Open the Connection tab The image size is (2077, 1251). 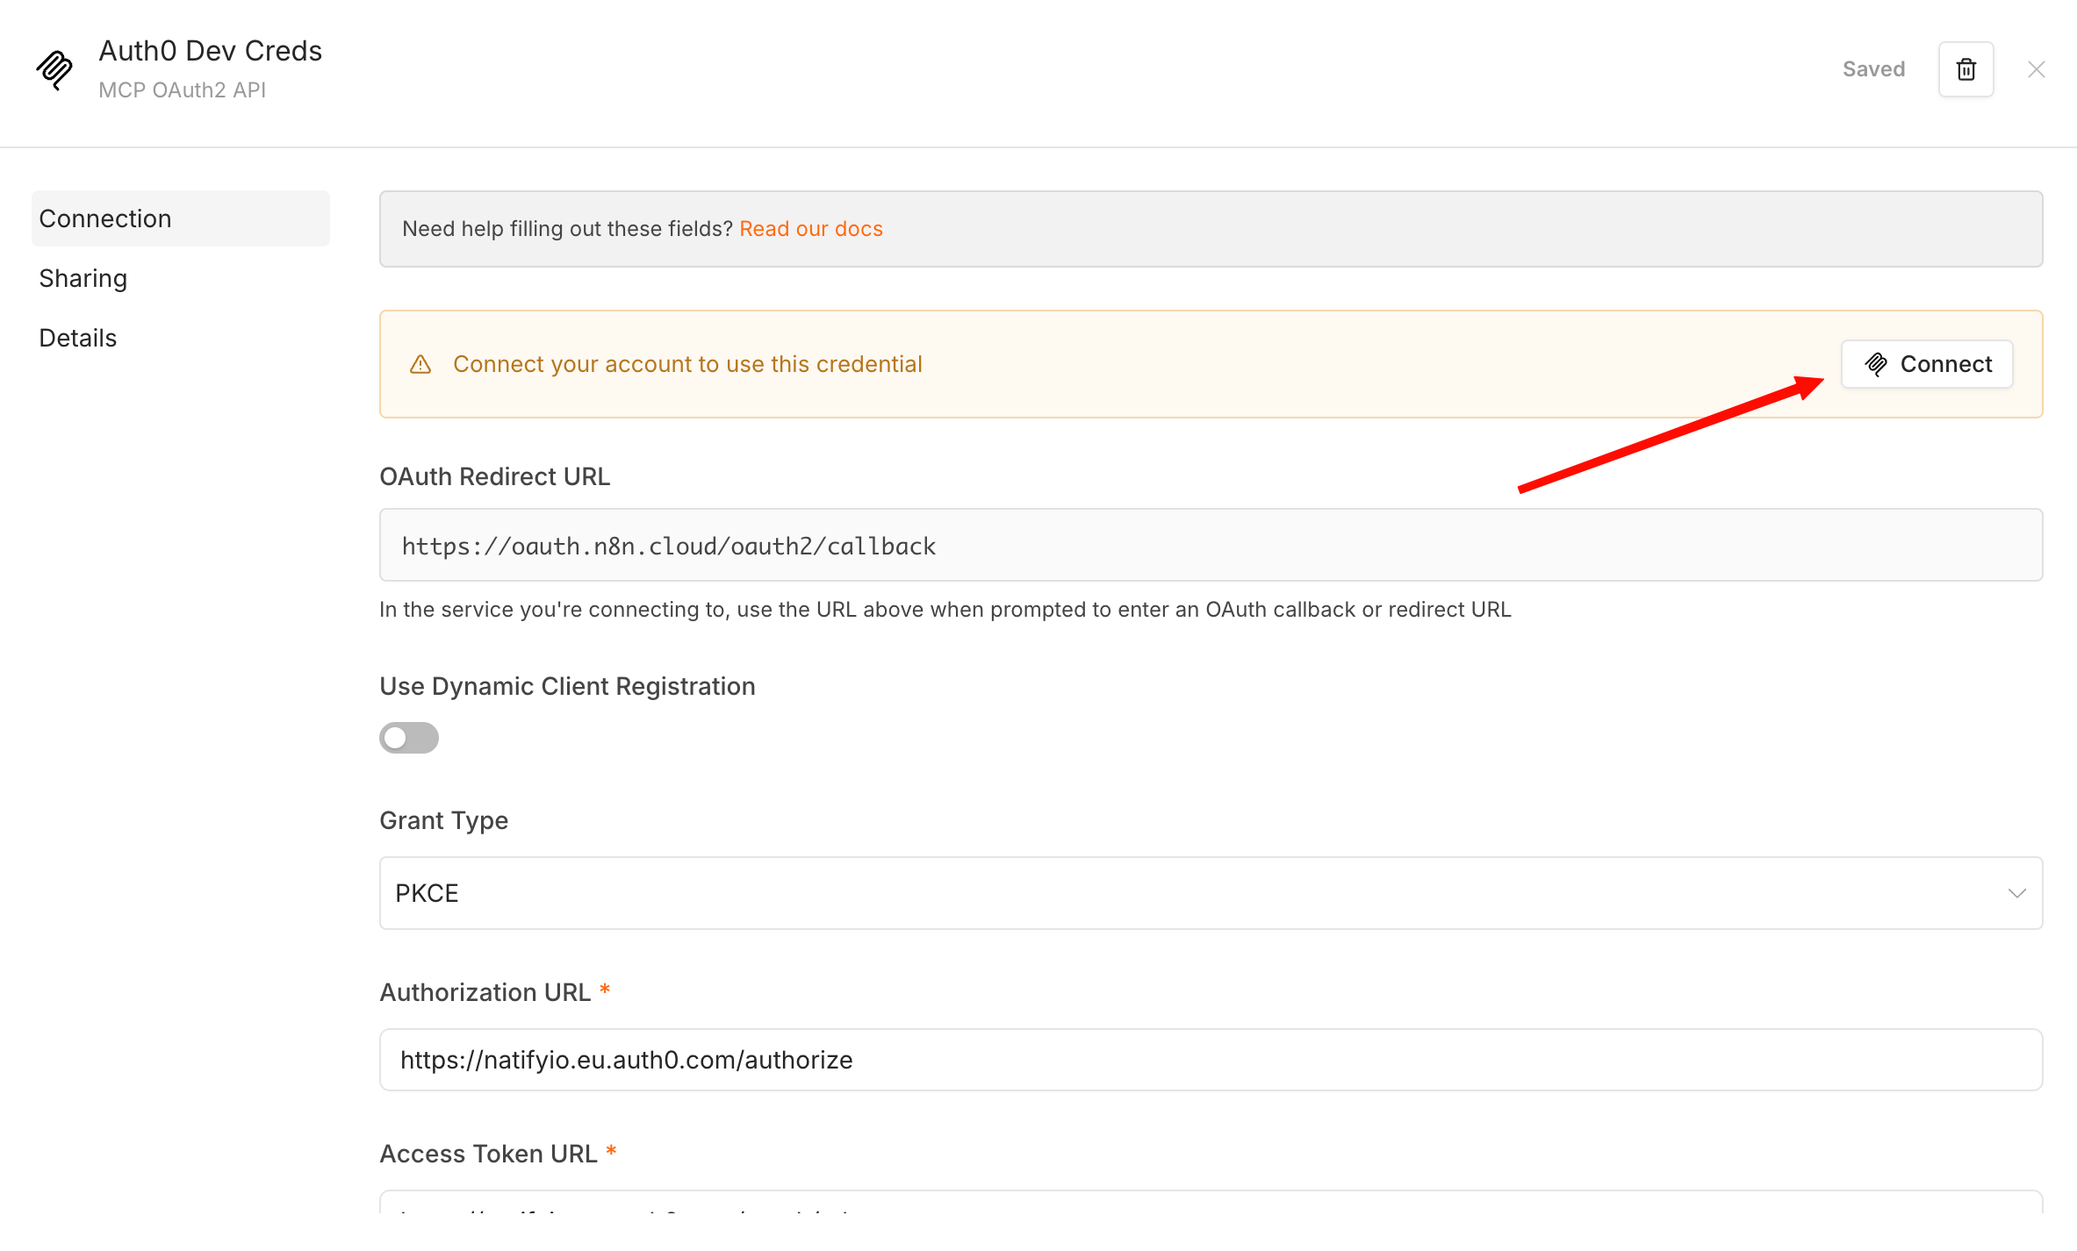click(x=181, y=218)
